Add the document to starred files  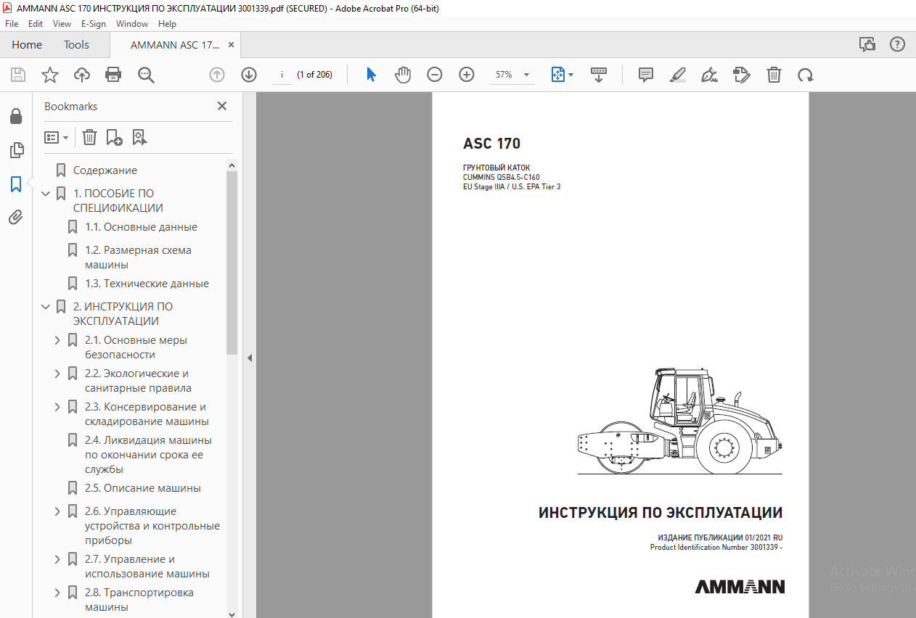point(49,75)
